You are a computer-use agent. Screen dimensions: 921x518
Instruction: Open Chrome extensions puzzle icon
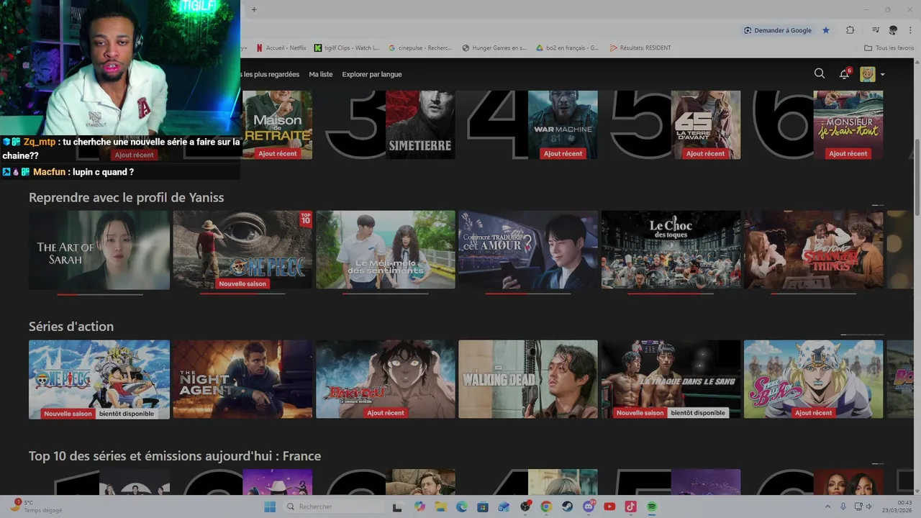tap(850, 30)
